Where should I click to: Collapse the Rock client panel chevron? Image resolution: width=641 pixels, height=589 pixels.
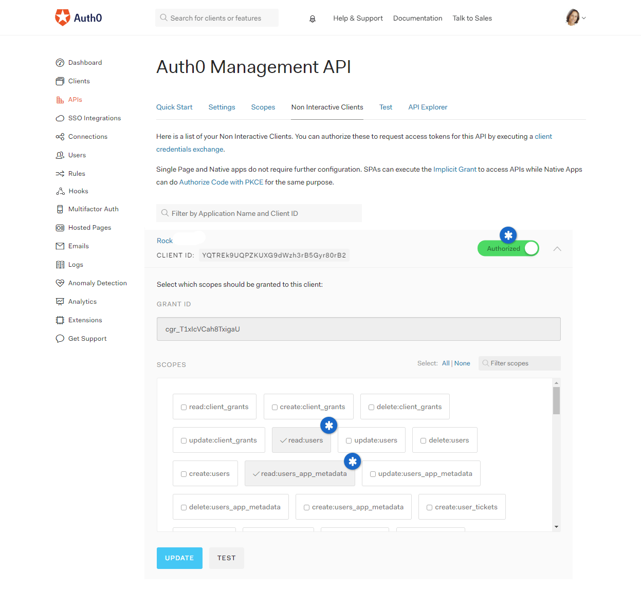557,249
